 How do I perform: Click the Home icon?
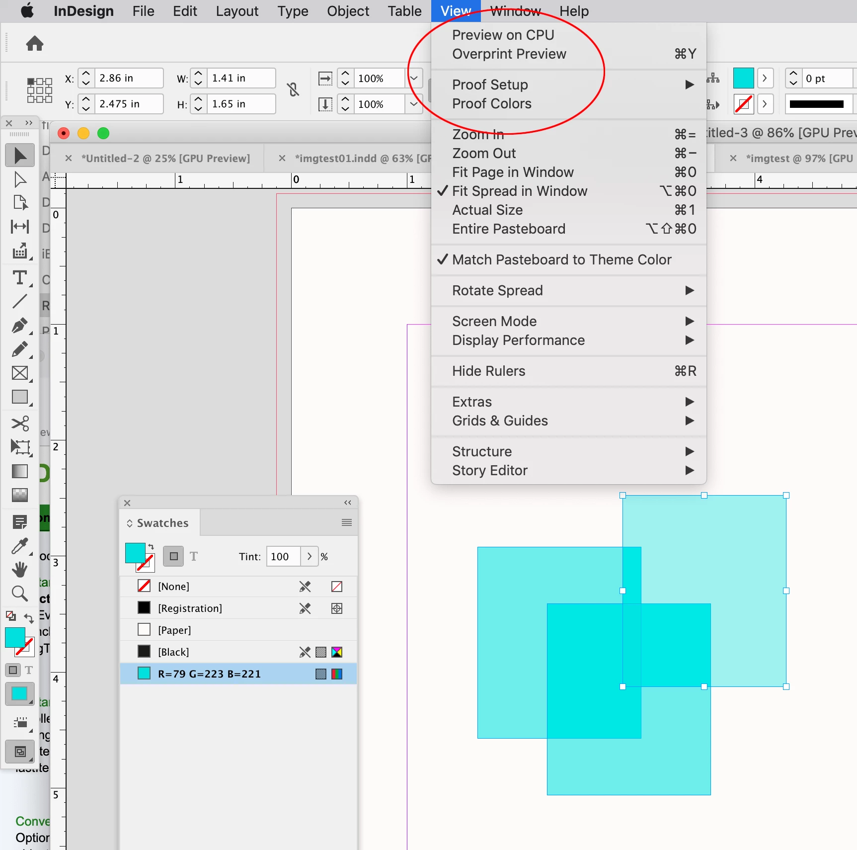[x=35, y=44]
